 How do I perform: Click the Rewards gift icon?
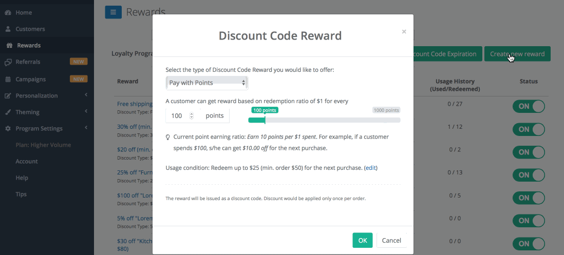[x=9, y=46]
